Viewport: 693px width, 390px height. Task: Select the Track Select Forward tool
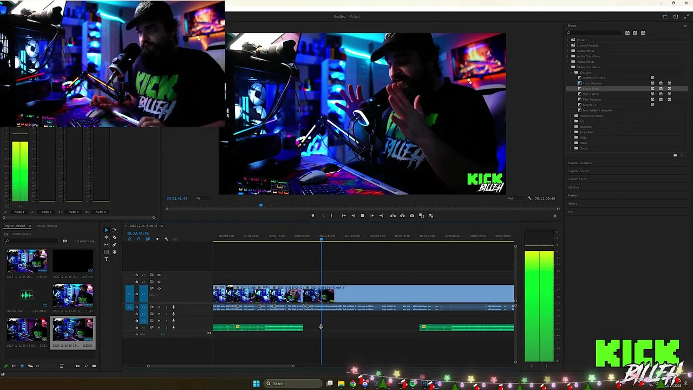(x=114, y=230)
